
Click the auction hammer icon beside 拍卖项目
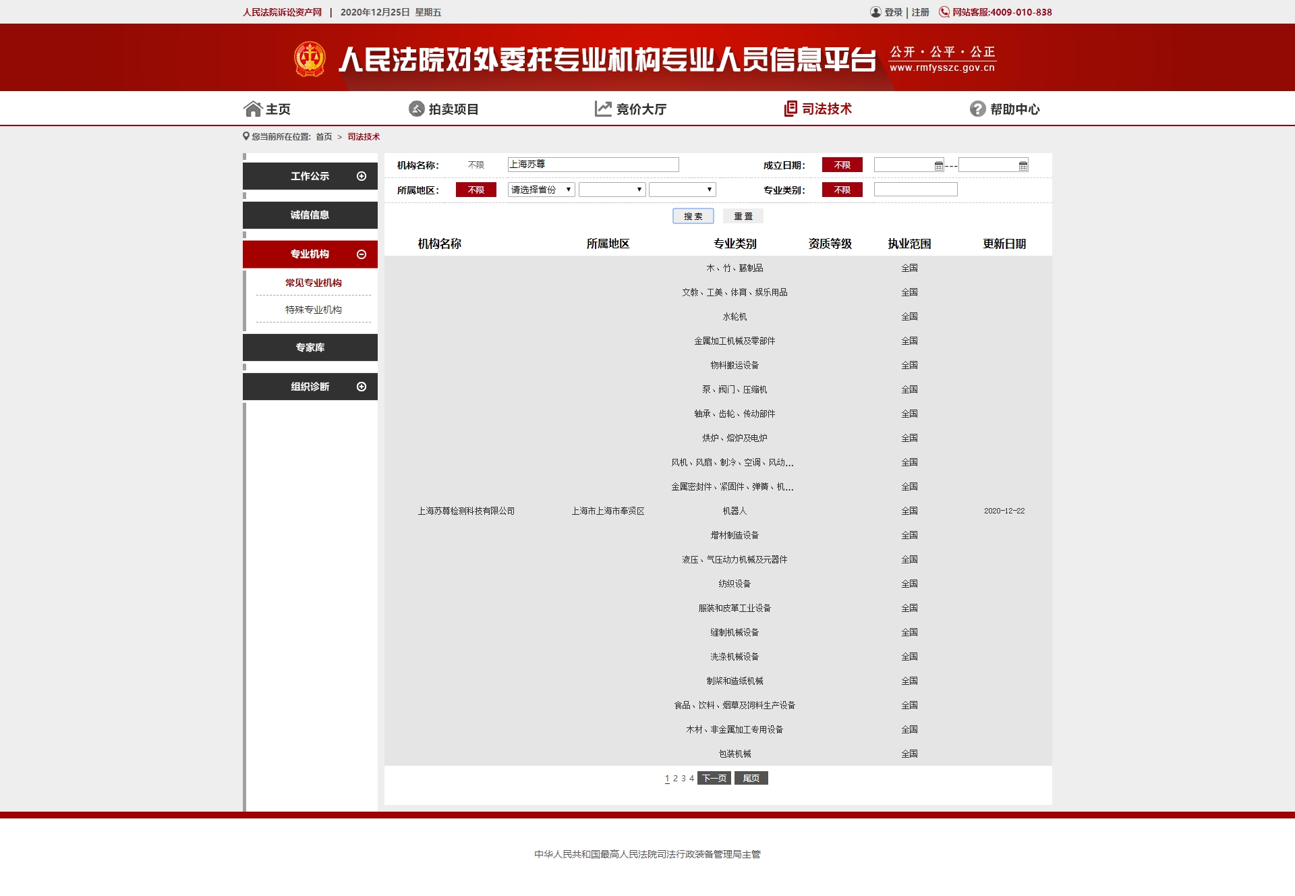click(416, 109)
